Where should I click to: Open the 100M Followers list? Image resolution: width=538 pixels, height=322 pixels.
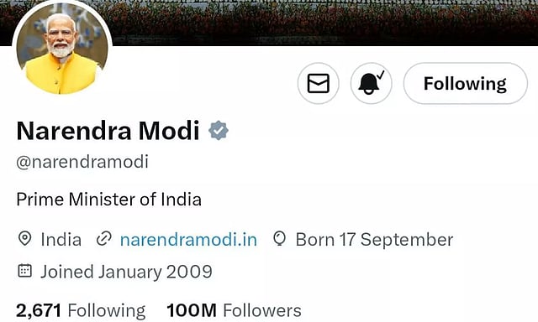(234, 311)
